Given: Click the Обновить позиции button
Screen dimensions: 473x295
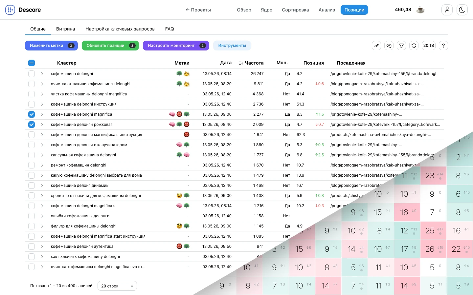Looking at the screenshot, I should [110, 46].
